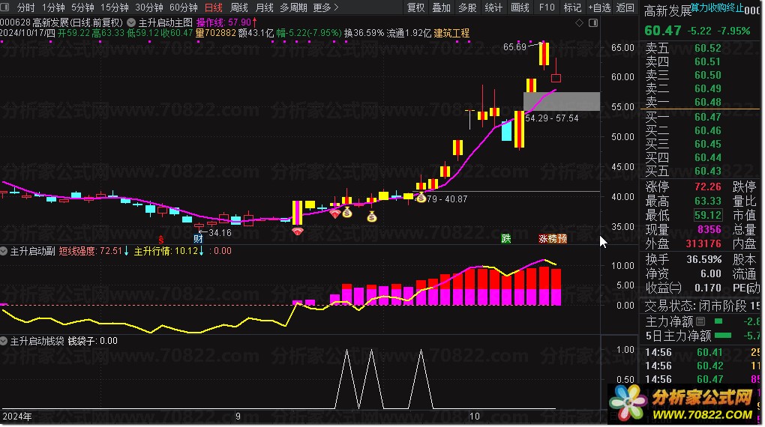Open the 主升启动钱袋 indicator dropdown

point(4,341)
